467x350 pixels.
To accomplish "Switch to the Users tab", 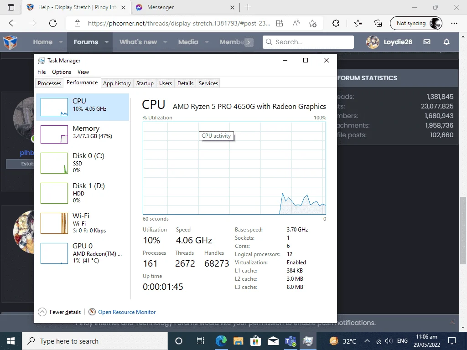I will coord(165,83).
